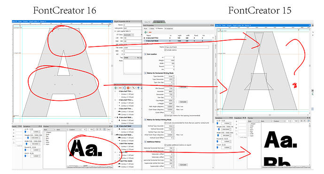Expand the 1-Serif Thin Narrow tree node

116,144
